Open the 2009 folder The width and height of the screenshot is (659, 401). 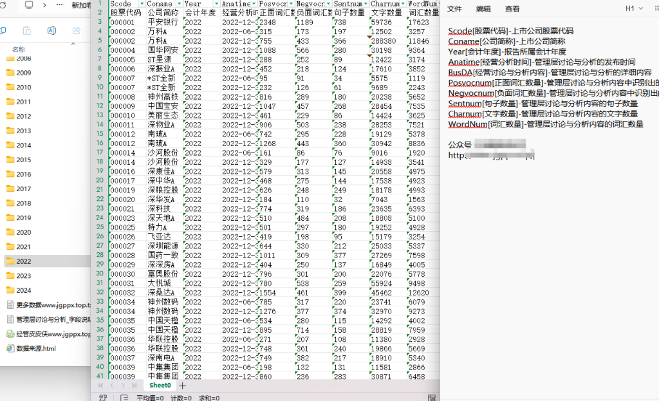(24, 73)
